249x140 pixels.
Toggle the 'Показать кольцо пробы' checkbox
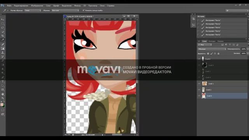coord(83,10)
